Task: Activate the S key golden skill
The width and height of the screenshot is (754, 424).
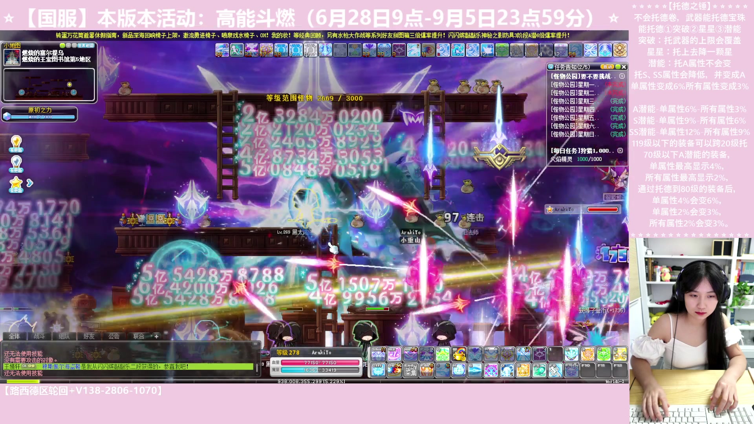Action: (523, 370)
